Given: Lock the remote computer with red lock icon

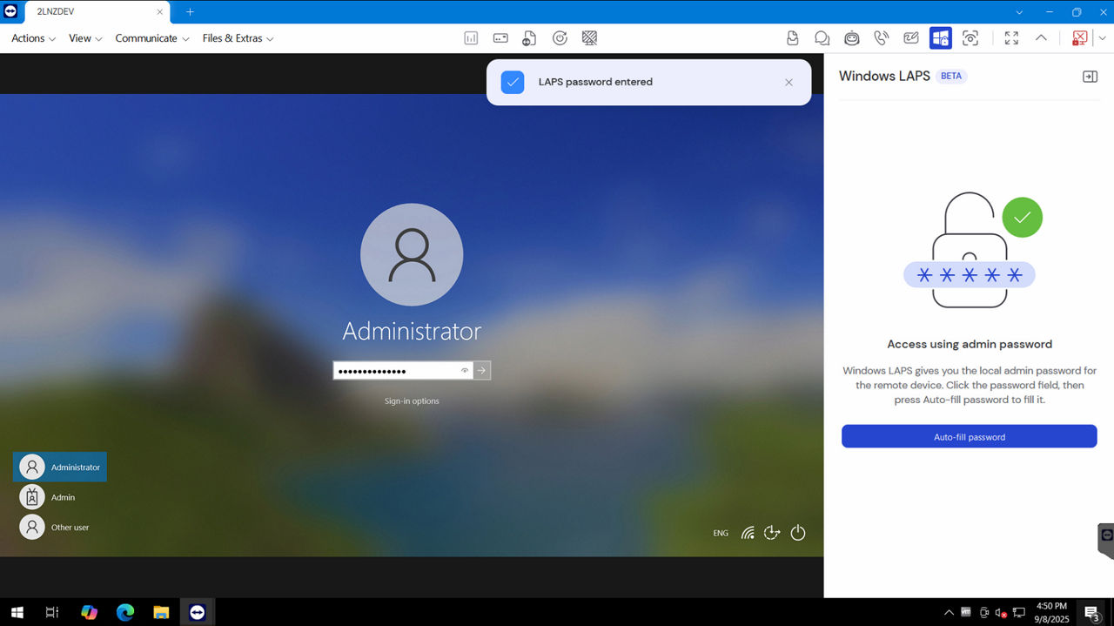Looking at the screenshot, I should pyautogui.click(x=1079, y=37).
